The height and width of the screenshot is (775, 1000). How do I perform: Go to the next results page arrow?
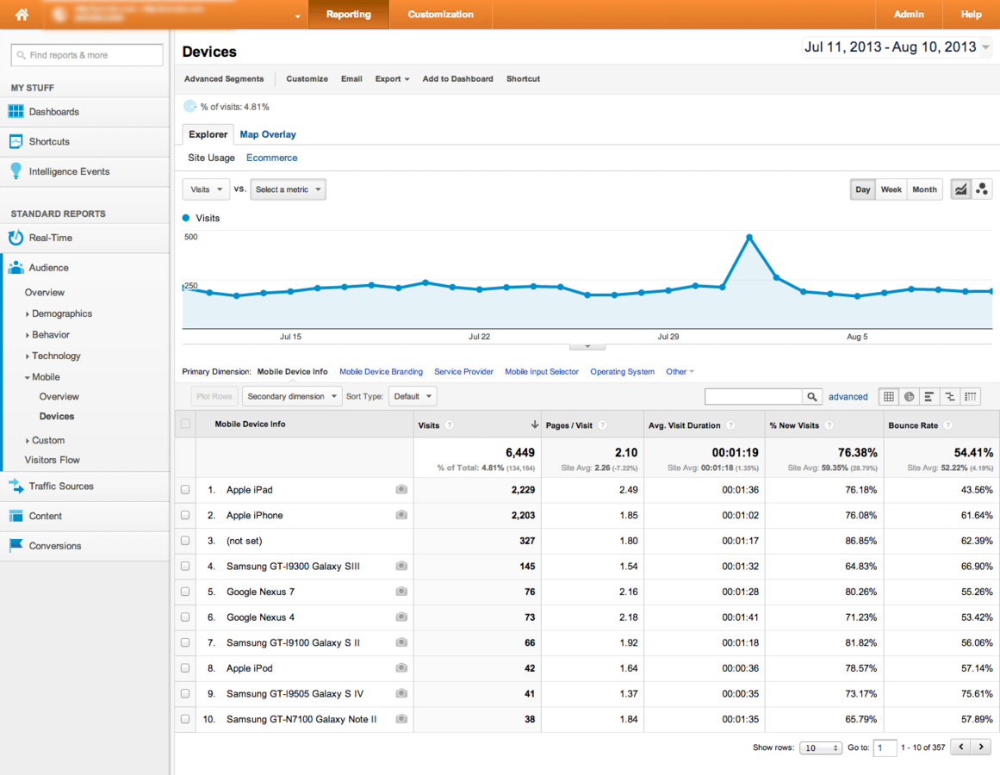click(981, 747)
